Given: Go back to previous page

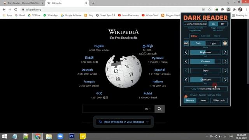Looking at the screenshot, I should pos(4,9).
